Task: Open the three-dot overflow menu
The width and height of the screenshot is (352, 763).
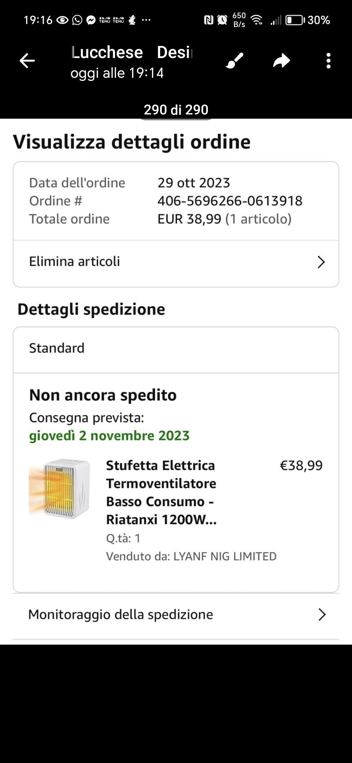Action: point(328,61)
